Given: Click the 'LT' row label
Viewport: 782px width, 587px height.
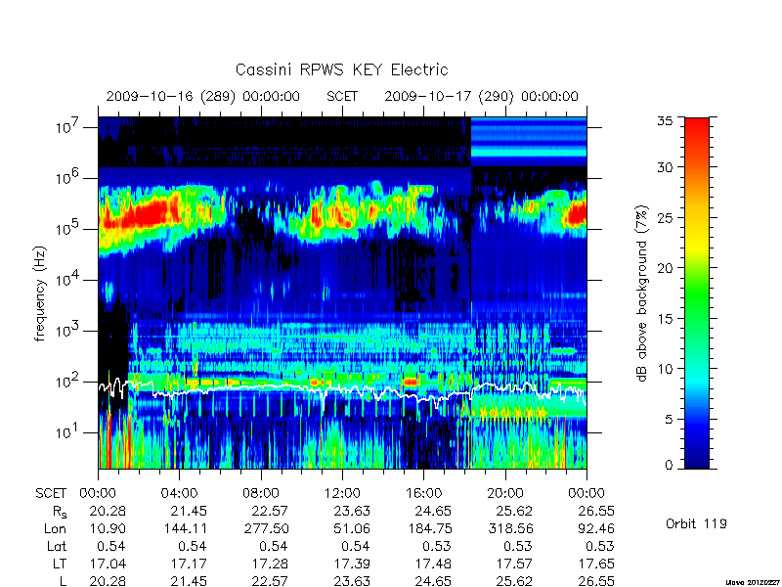Looking at the screenshot, I should click(60, 564).
